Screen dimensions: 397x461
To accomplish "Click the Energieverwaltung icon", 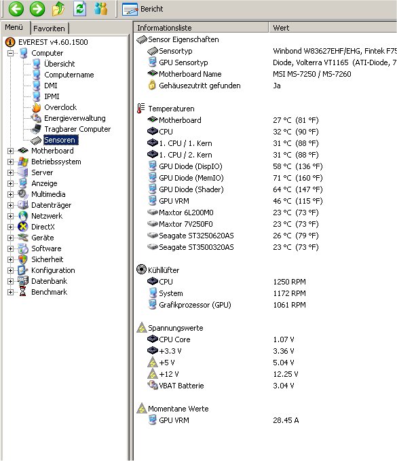I will coord(37,118).
